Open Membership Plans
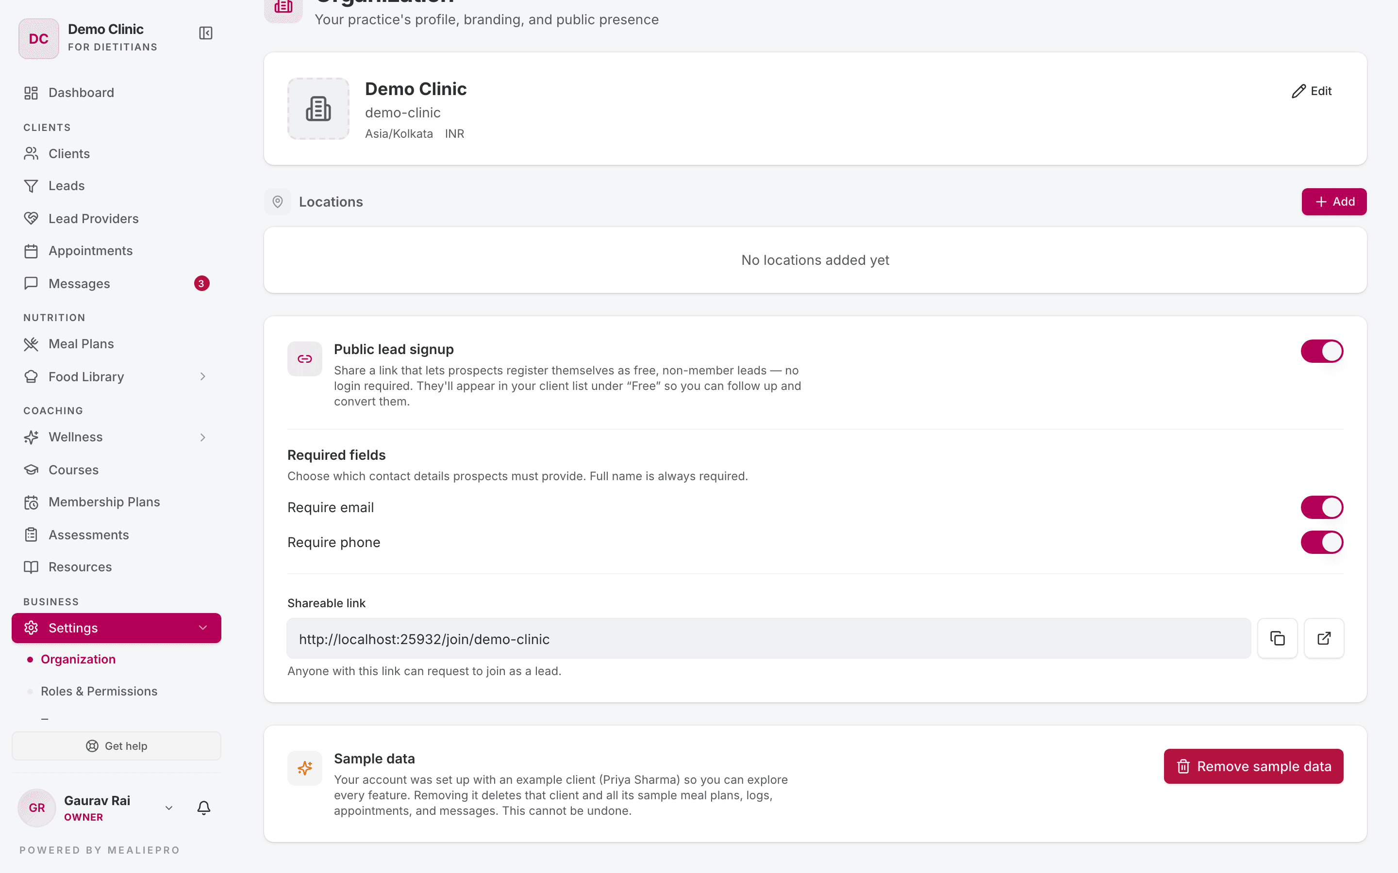 tap(116, 502)
